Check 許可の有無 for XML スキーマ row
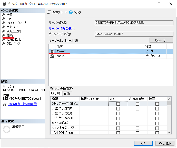 coord(137,104)
